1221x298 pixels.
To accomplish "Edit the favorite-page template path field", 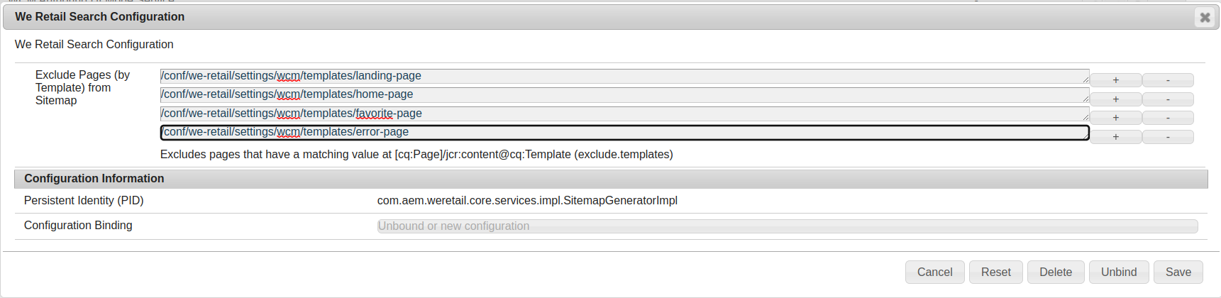I will tap(624, 114).
